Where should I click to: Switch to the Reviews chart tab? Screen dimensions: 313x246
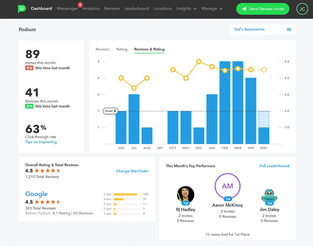103,49
